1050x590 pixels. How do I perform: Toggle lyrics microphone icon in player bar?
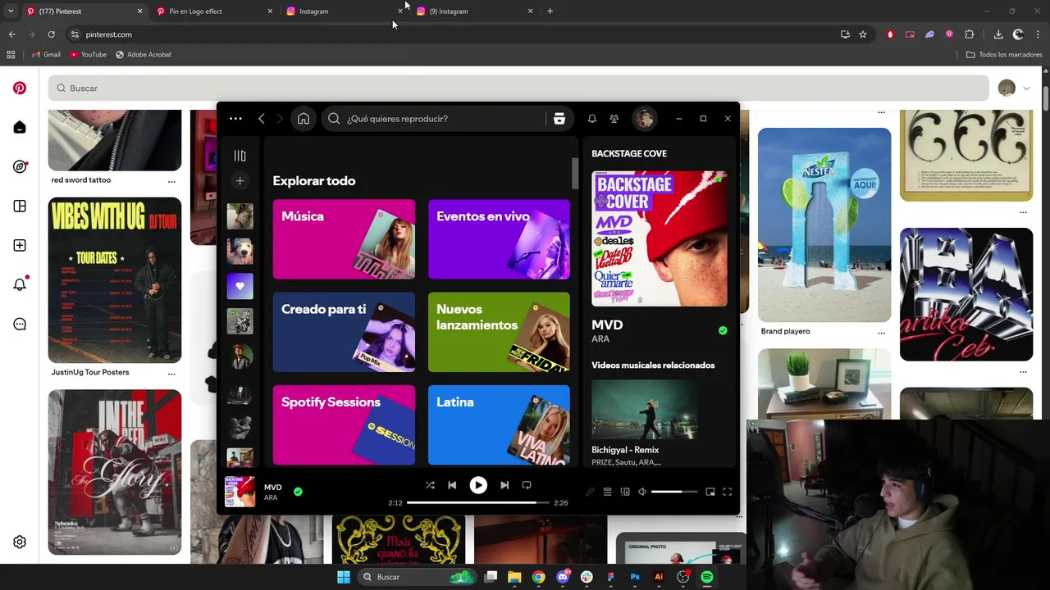tap(590, 492)
